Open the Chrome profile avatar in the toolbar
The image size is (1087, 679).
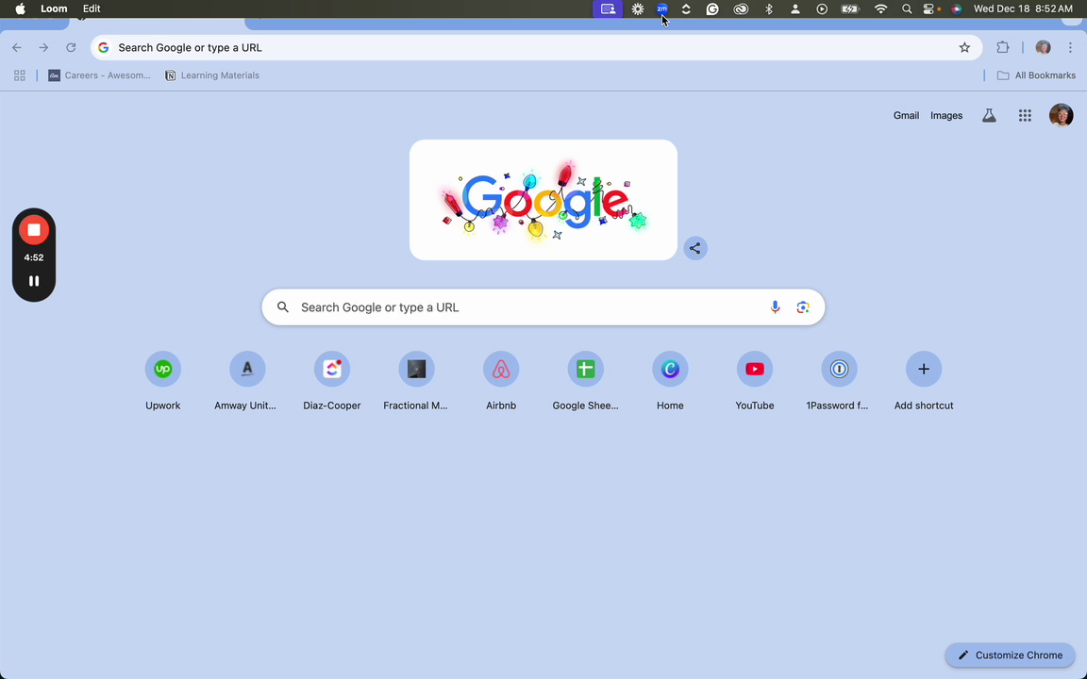tap(1044, 48)
